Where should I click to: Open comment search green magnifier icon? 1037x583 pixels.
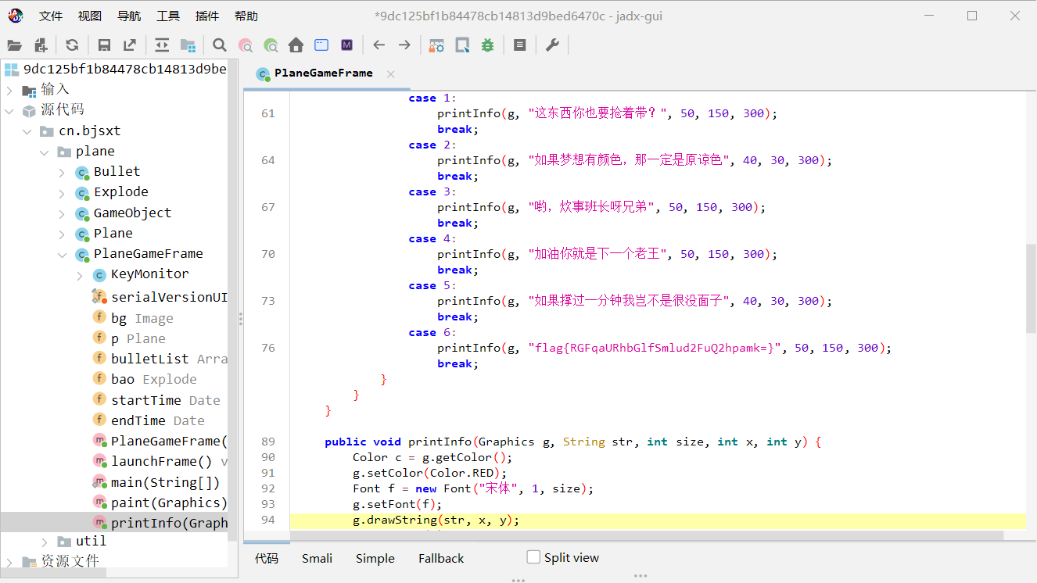pyautogui.click(x=271, y=45)
